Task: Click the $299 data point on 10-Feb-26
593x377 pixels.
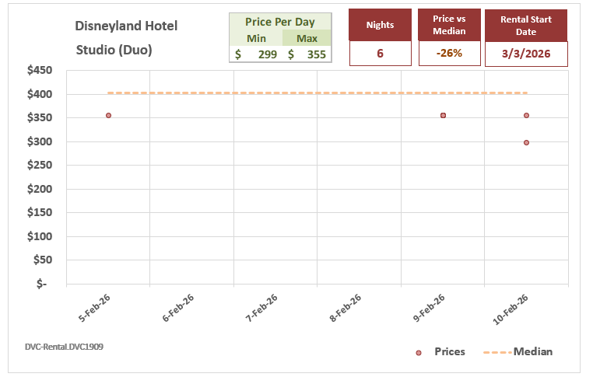Action: pyautogui.click(x=527, y=142)
